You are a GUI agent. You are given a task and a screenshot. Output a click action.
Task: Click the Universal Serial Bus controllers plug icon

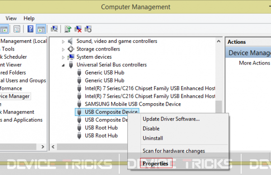point(71,64)
